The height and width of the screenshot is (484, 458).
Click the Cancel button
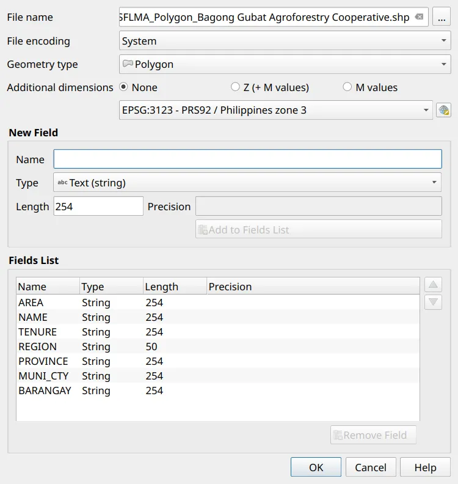pos(371,467)
